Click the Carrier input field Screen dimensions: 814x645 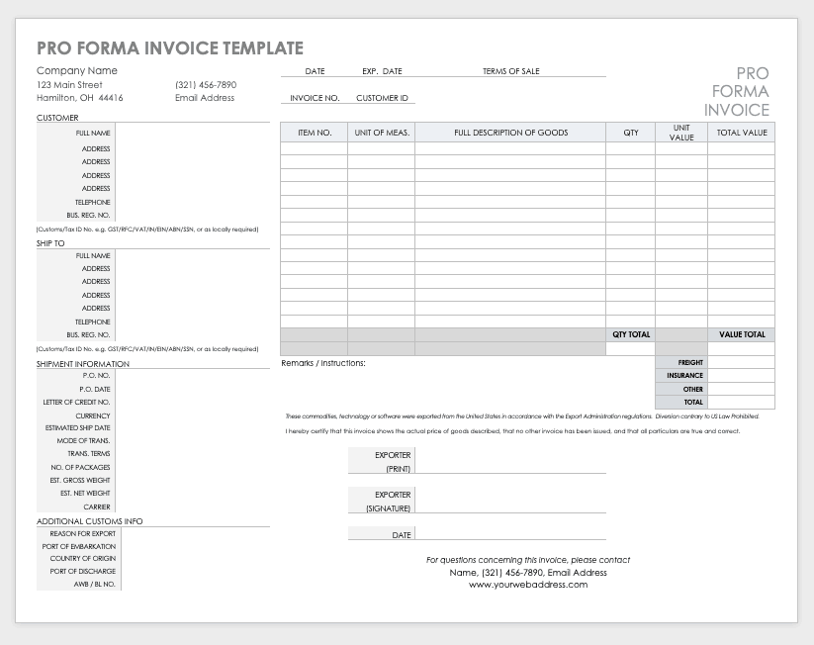click(x=192, y=507)
